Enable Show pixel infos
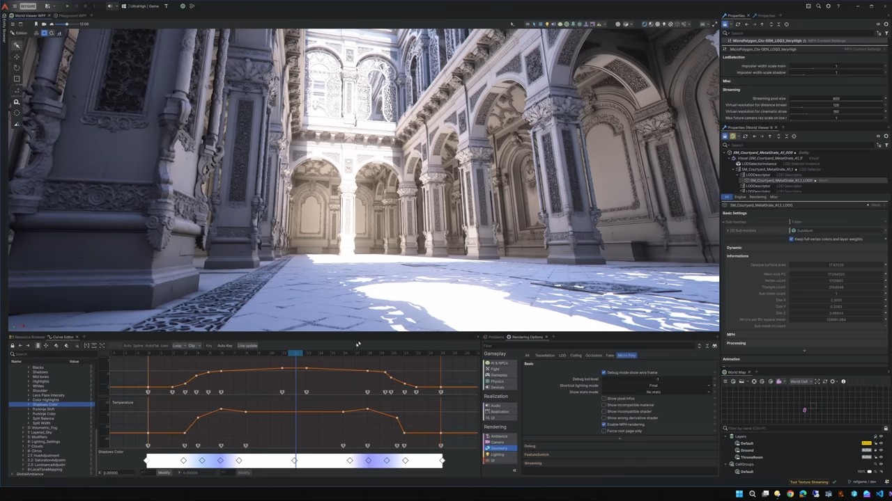 tap(603, 399)
